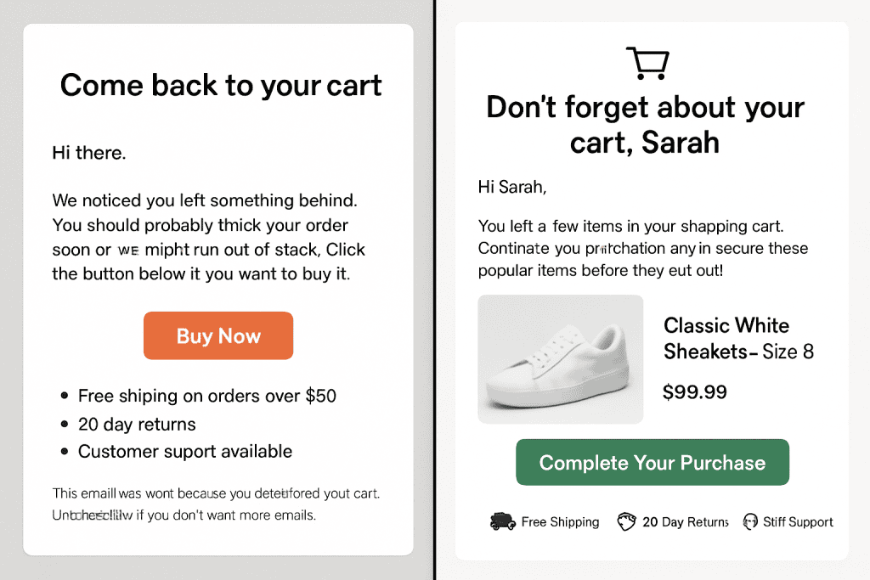The image size is (870, 580).
Task: Click the shopping cart icon above the heading
Action: tap(647, 63)
